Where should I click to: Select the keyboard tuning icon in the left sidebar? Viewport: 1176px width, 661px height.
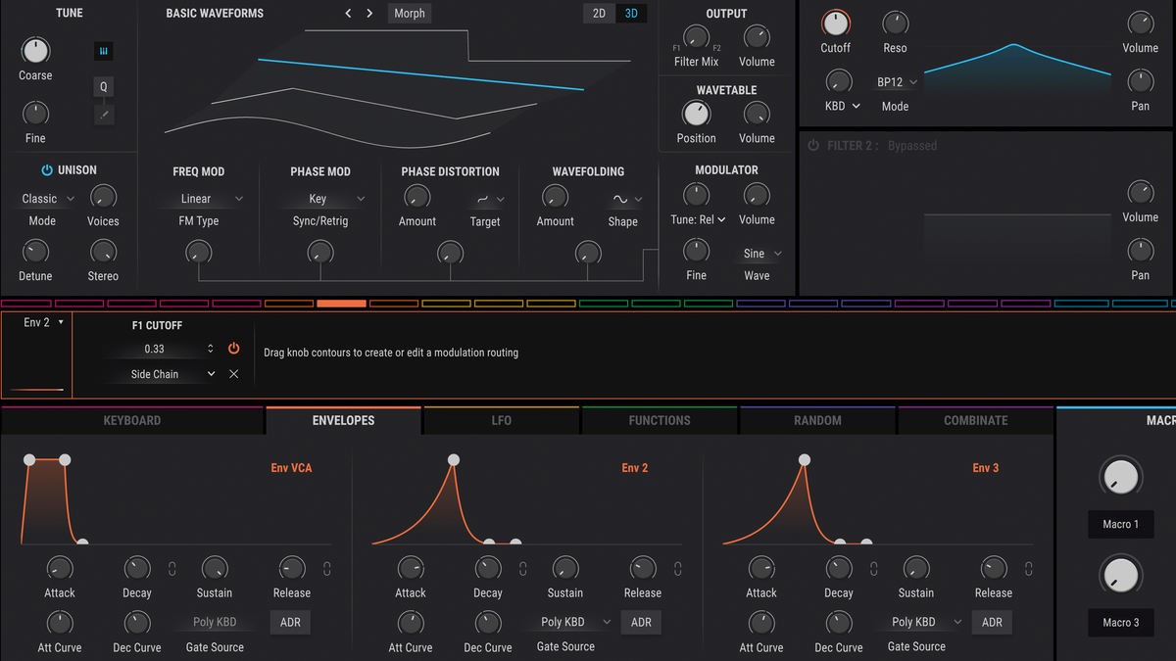tap(103, 51)
